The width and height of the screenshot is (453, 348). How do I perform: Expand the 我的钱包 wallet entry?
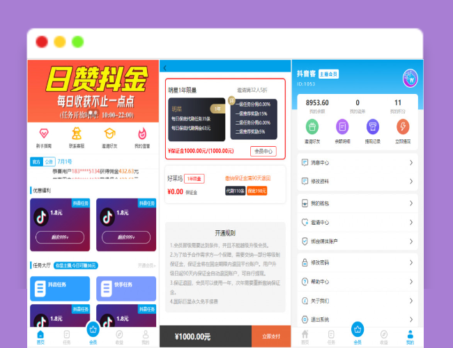point(357,203)
